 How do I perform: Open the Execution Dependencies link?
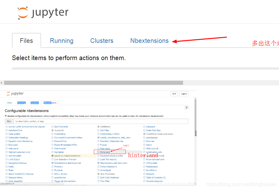112,141
